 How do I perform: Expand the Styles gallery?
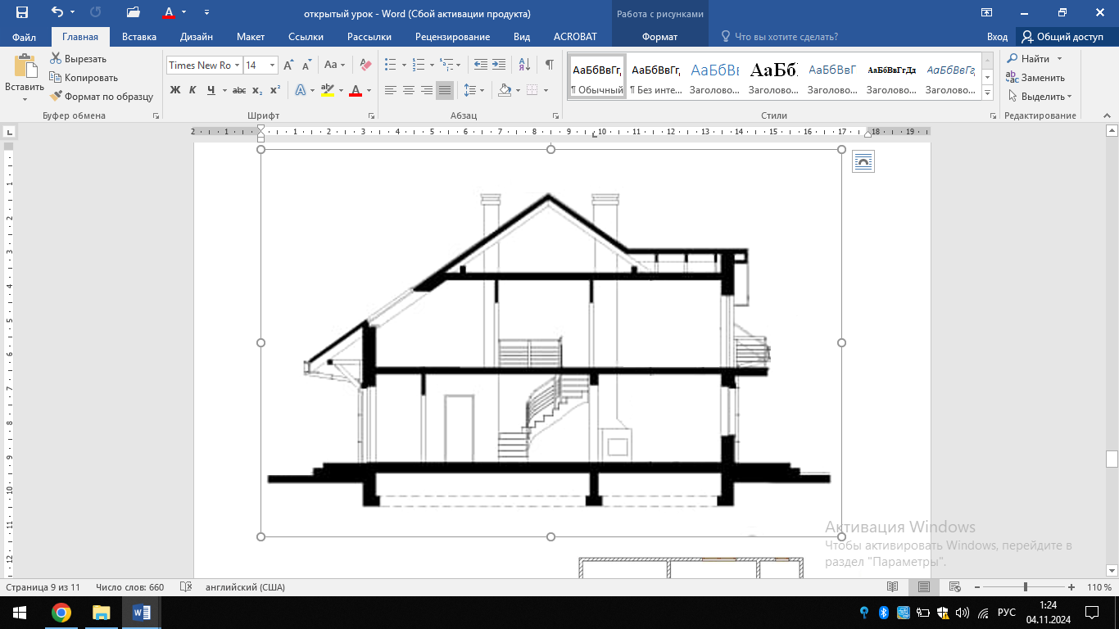pyautogui.click(x=987, y=95)
